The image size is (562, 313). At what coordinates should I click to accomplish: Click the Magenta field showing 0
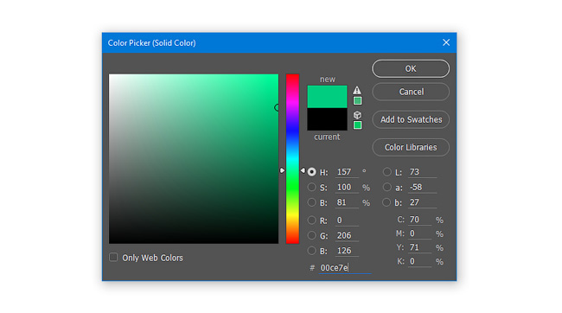(x=419, y=233)
